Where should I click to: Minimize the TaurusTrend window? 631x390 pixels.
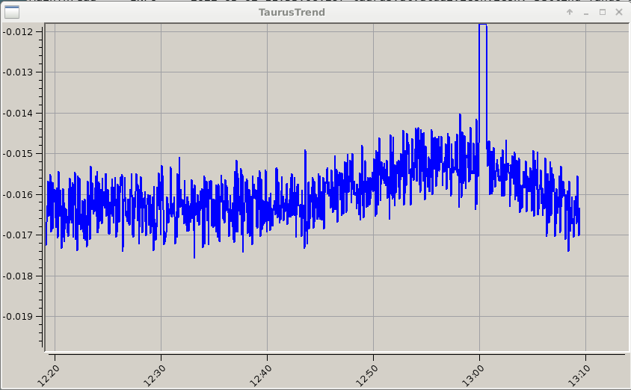(x=587, y=13)
